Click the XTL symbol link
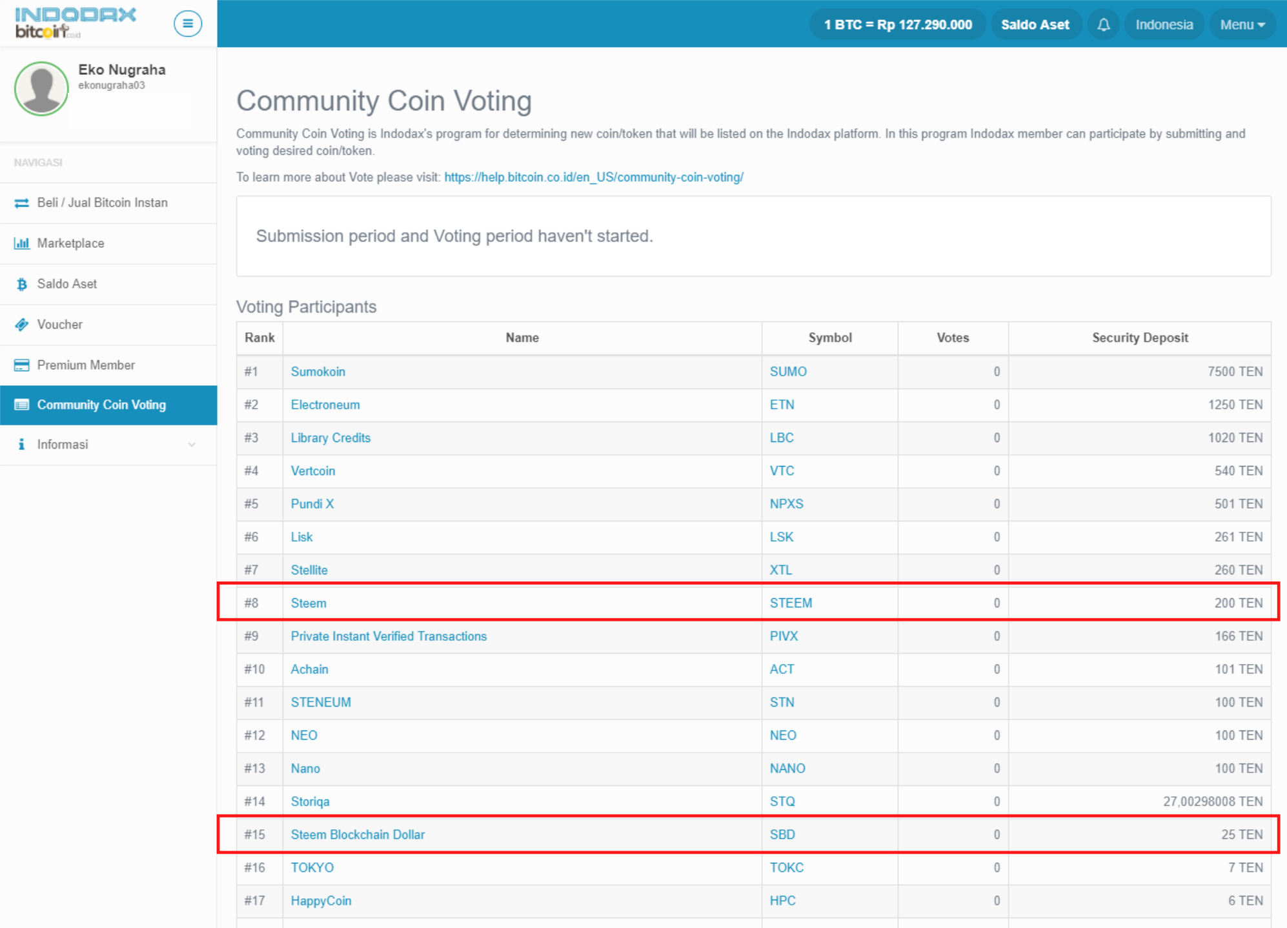 pyautogui.click(x=780, y=570)
